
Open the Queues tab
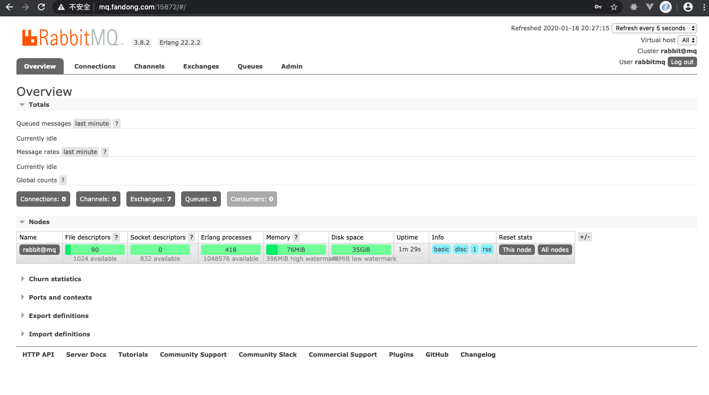click(x=250, y=66)
